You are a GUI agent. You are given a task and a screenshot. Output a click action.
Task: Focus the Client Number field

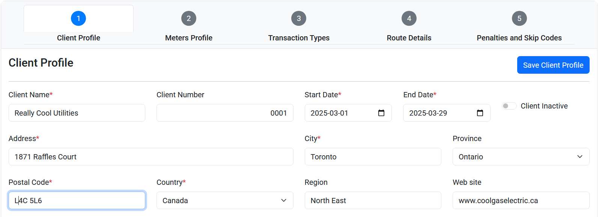pyautogui.click(x=225, y=113)
